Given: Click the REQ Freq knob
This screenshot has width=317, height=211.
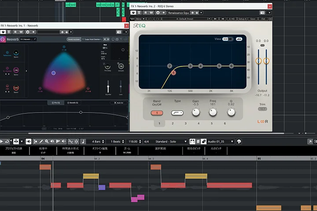Looking at the screenshot, I should (x=213, y=112).
